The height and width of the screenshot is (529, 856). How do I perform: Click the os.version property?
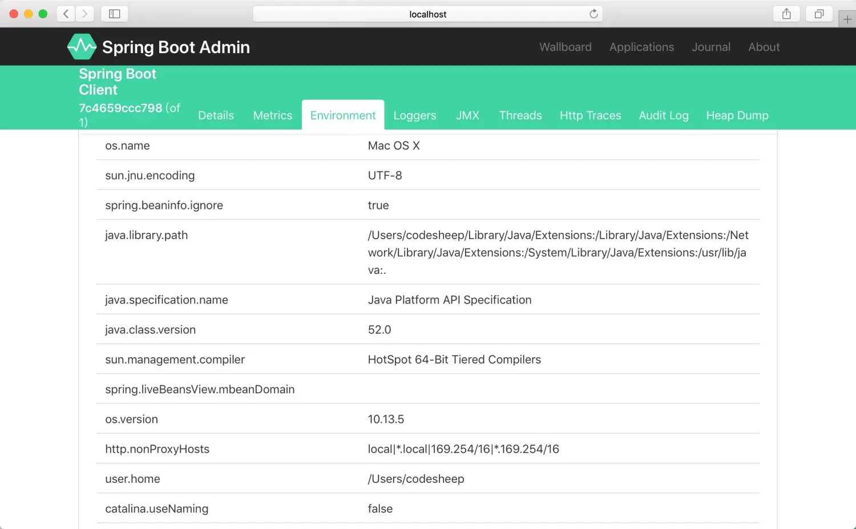click(132, 419)
